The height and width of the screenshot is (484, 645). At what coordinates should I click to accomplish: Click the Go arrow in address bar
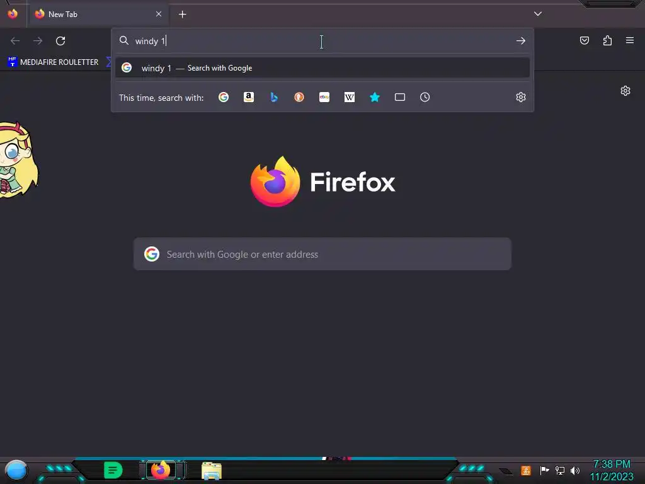521,41
